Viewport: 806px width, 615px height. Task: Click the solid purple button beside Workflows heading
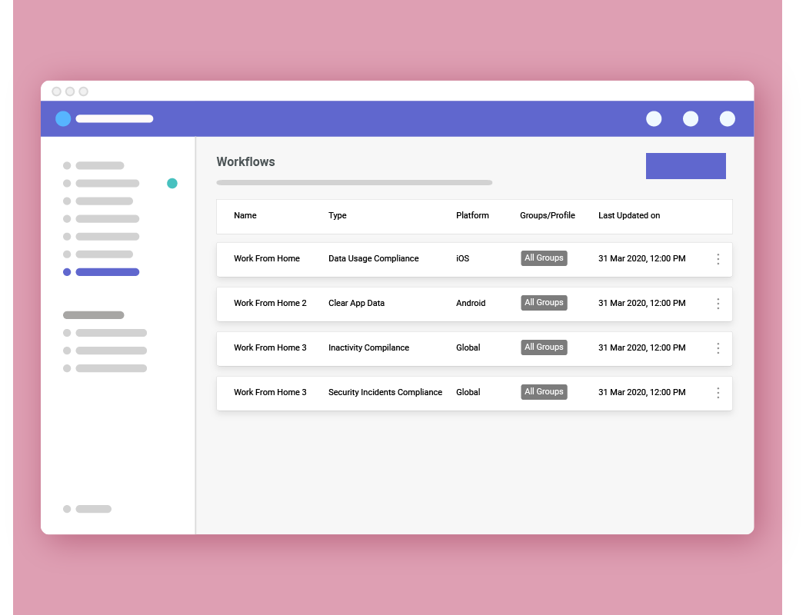(686, 166)
